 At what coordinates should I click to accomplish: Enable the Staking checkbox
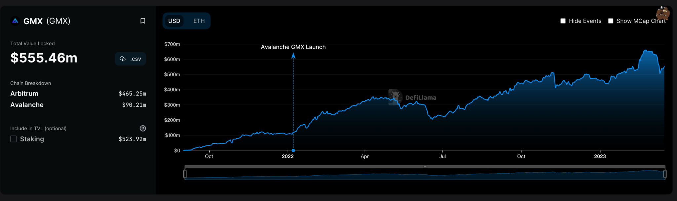coord(14,139)
